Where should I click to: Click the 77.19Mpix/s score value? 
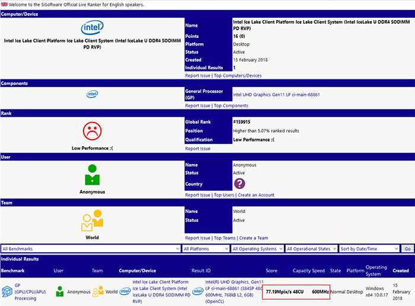point(279,292)
